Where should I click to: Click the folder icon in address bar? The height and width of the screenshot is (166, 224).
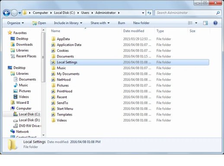click(x=25, y=13)
